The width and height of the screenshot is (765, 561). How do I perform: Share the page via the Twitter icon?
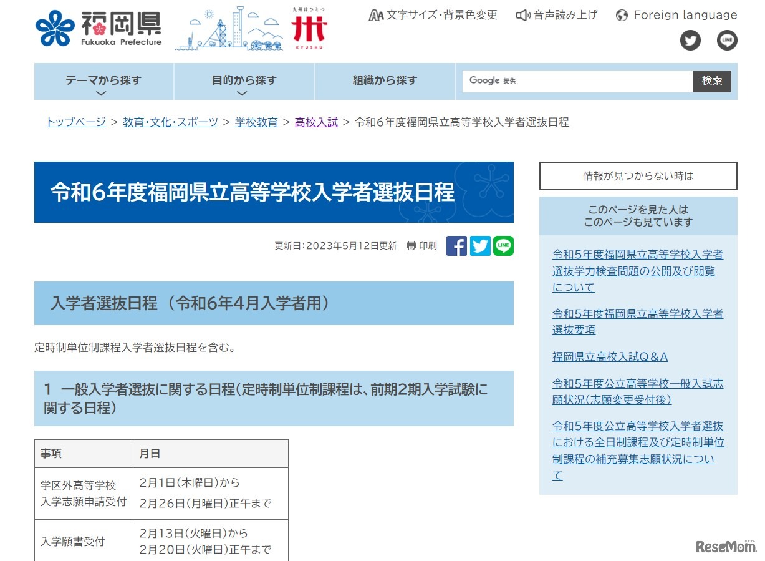pyautogui.click(x=480, y=246)
